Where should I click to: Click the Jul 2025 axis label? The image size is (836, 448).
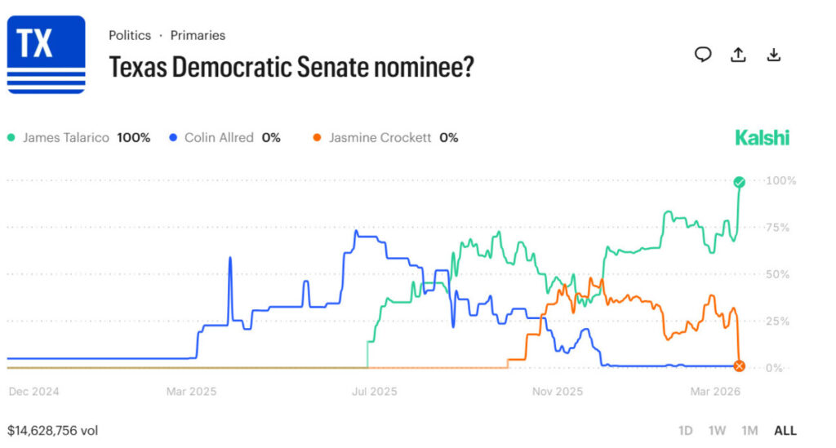coord(374,392)
